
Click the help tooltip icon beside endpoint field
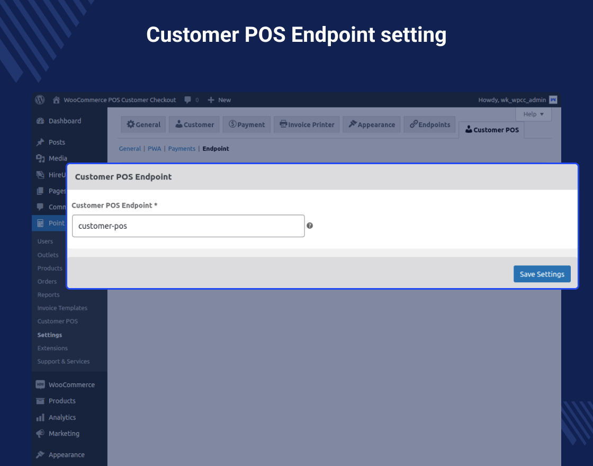pyautogui.click(x=310, y=226)
